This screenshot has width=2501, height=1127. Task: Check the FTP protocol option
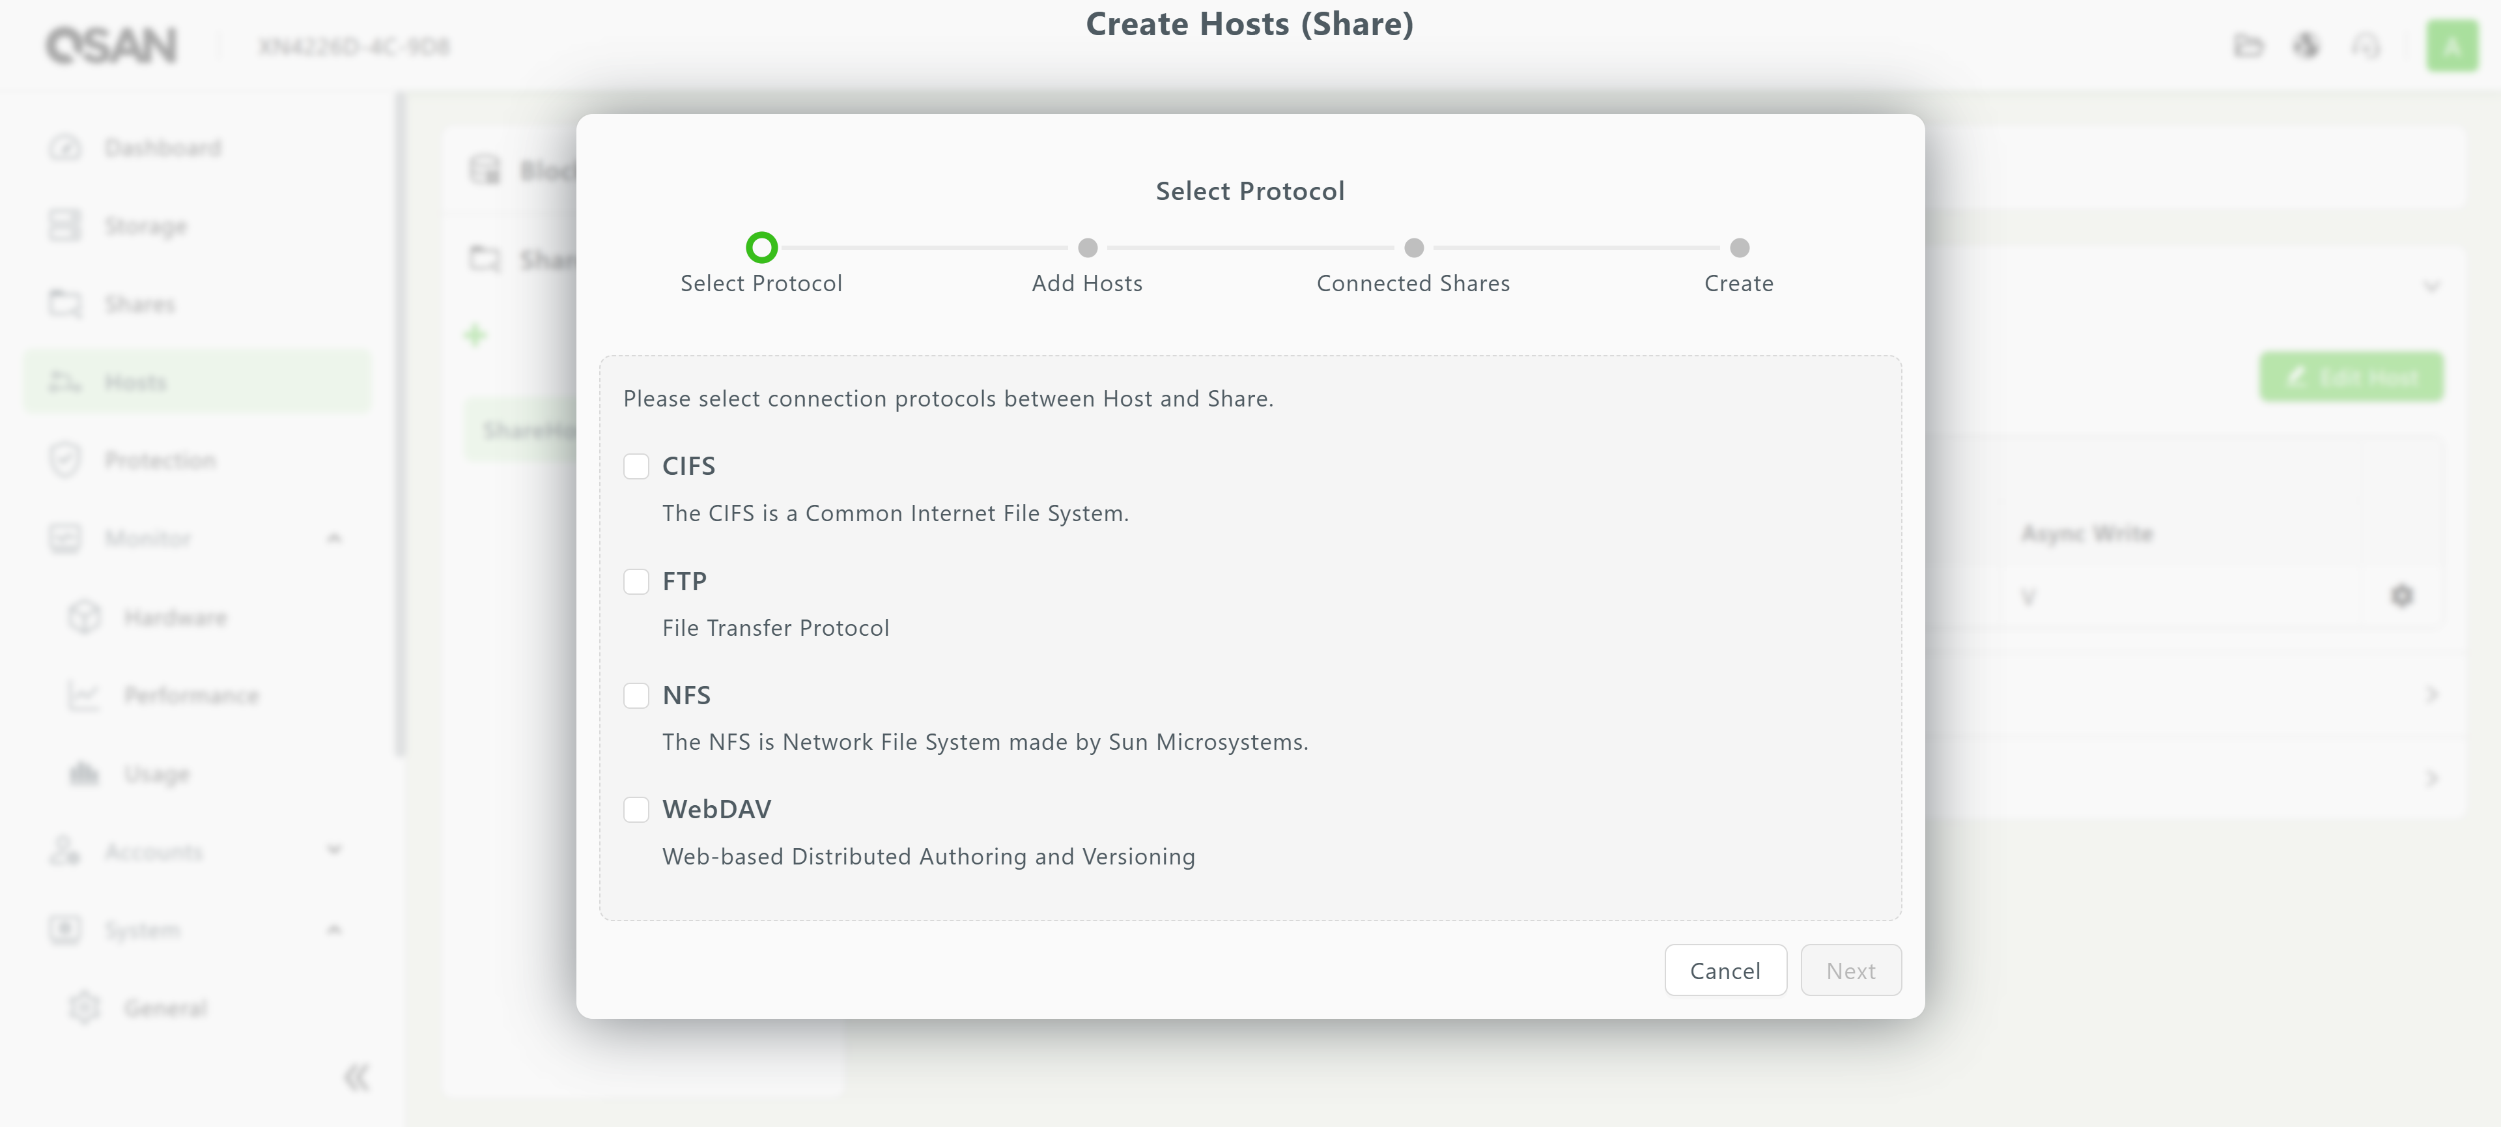(636, 582)
